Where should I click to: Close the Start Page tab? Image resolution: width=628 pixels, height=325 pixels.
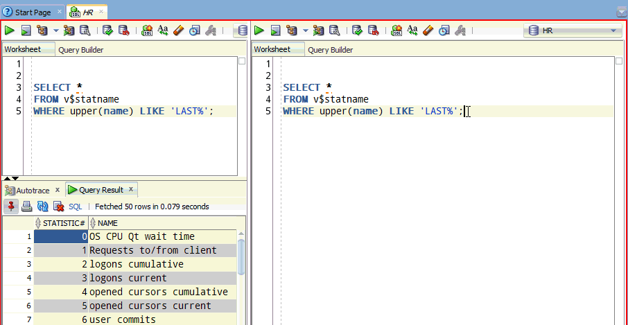(60, 12)
